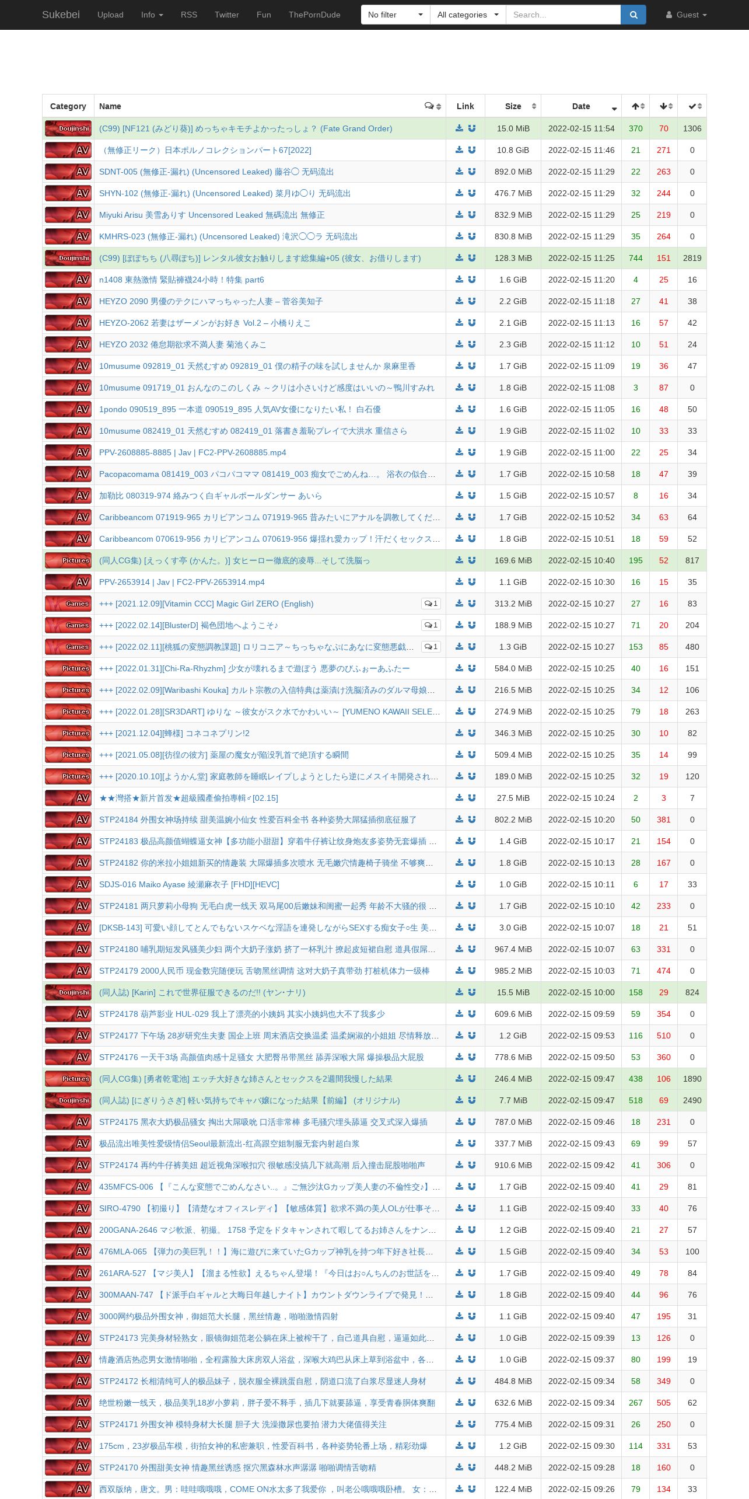Open the Twitter nav link
Viewport: 749px width, 1499px height.
[x=227, y=15]
